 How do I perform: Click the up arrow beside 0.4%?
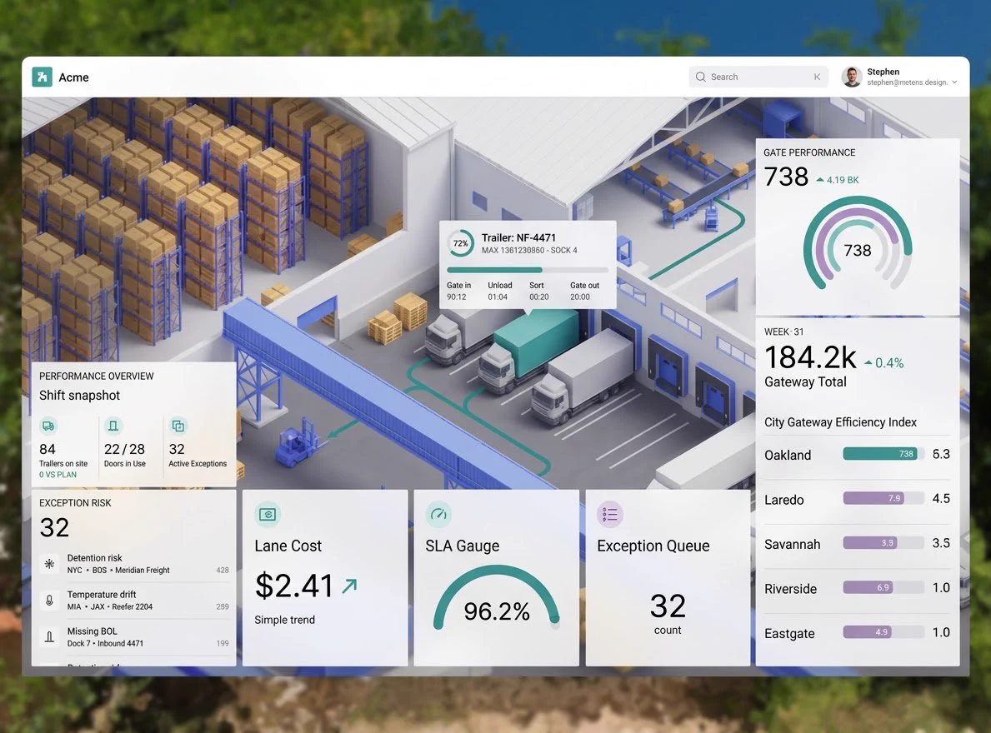click(868, 363)
